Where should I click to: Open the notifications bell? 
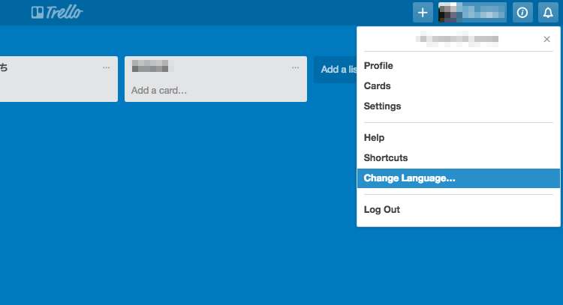(548, 12)
